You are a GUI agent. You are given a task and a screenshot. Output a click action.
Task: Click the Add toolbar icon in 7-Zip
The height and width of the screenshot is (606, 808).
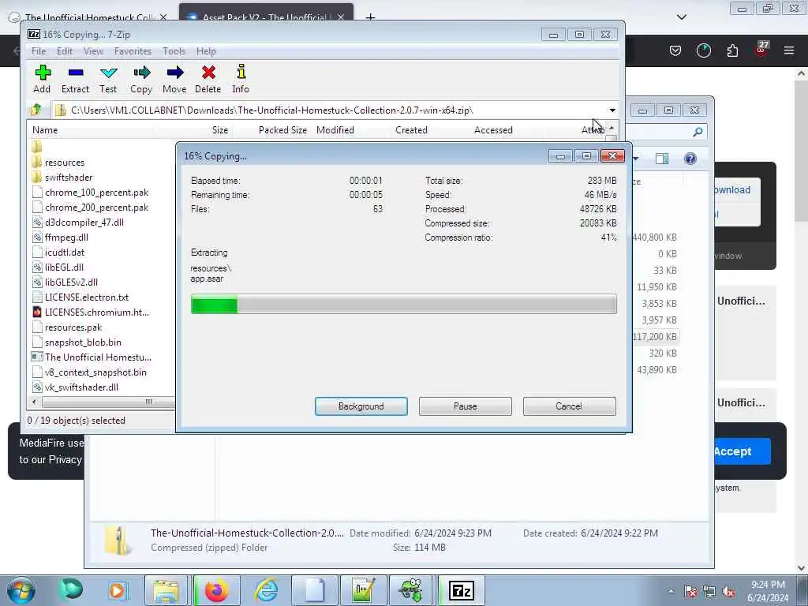pyautogui.click(x=43, y=73)
